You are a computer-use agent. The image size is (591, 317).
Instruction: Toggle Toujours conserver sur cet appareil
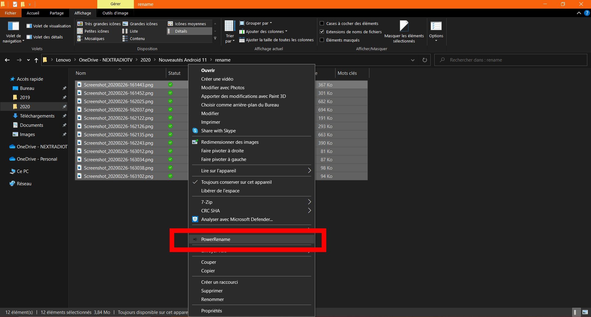(251, 182)
